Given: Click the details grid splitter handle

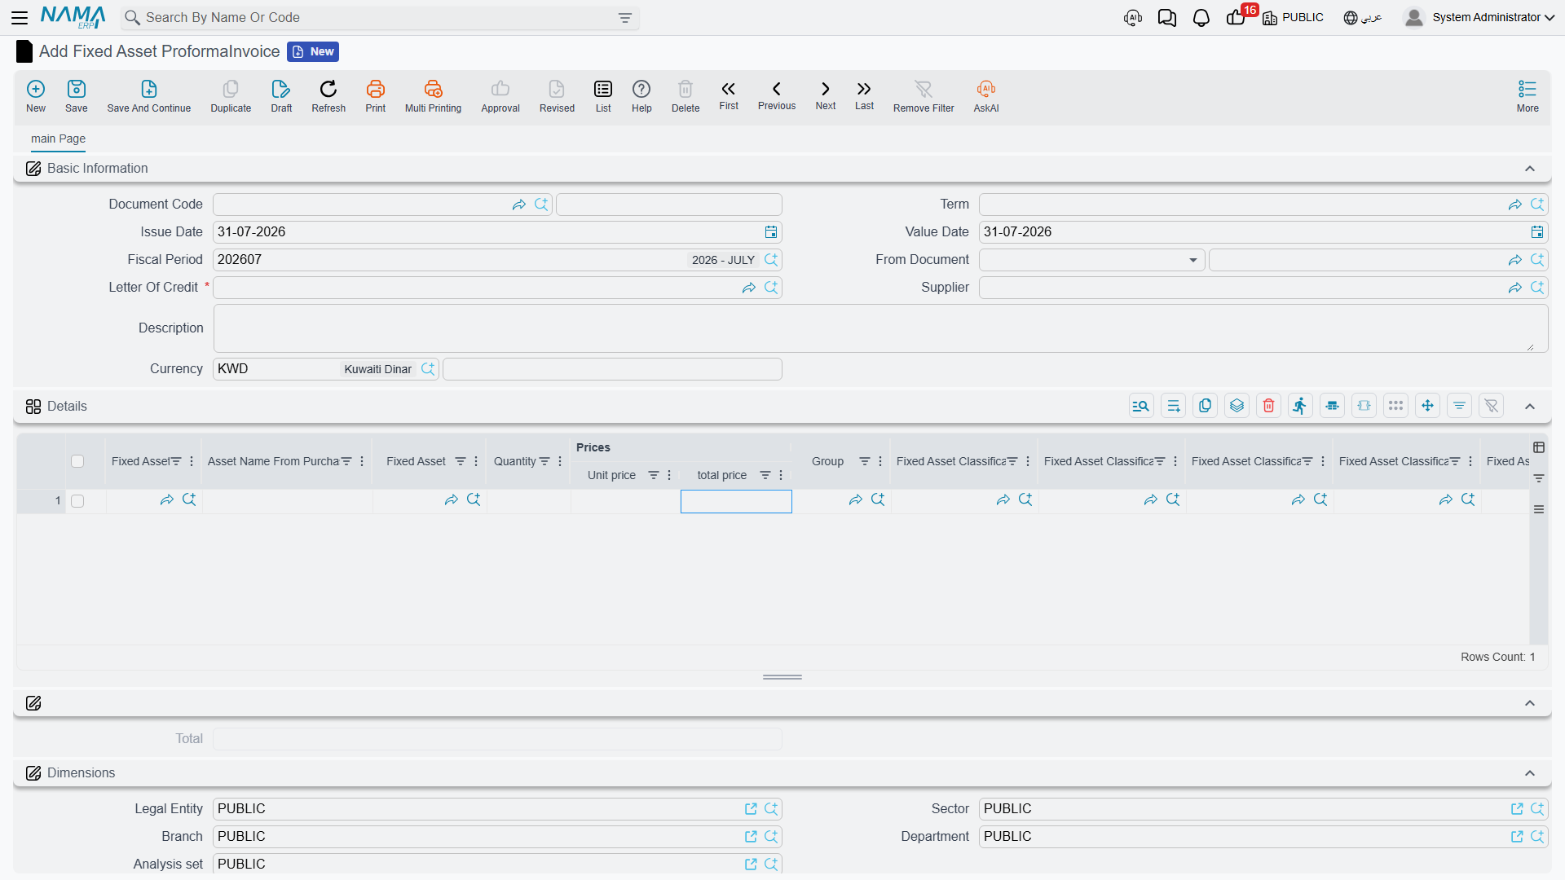Looking at the screenshot, I should [782, 677].
